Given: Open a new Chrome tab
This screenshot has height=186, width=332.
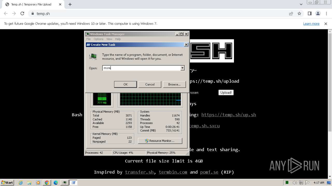Looking at the screenshot, I should point(70,4).
